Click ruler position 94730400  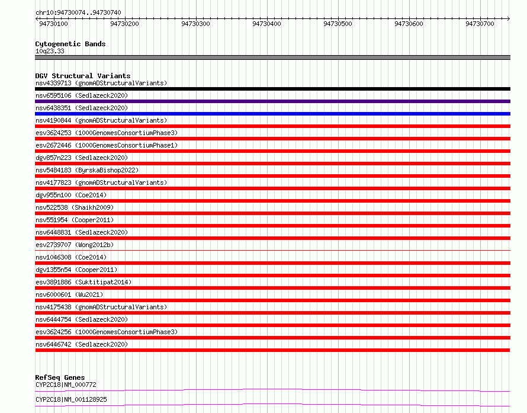[266, 24]
